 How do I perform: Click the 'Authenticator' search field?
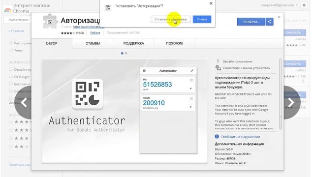coord(17,20)
